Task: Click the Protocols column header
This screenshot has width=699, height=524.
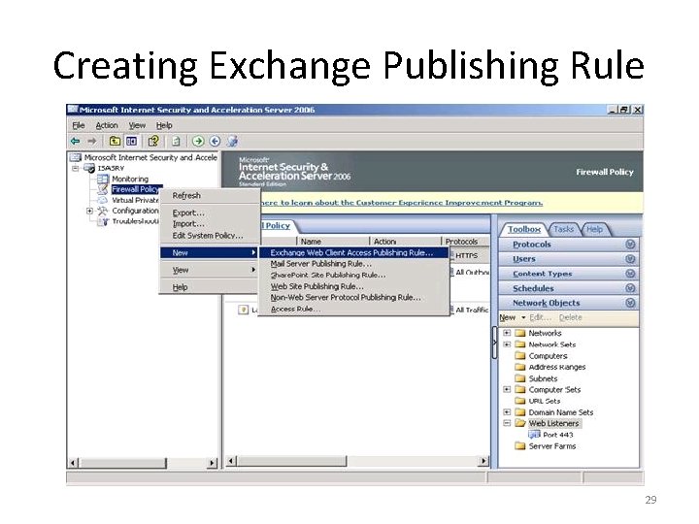Action: (466, 241)
